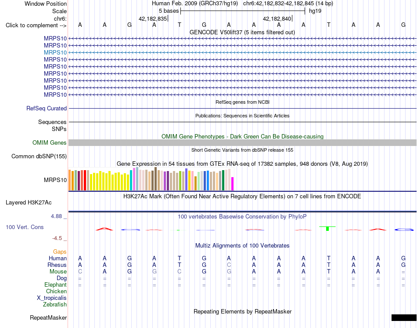417x328 pixels.
Task: Click the Sequences track label
Action: tap(52, 122)
